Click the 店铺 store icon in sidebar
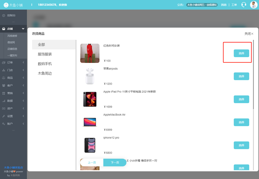This screenshot has width=259, height=179. pos(4,29)
